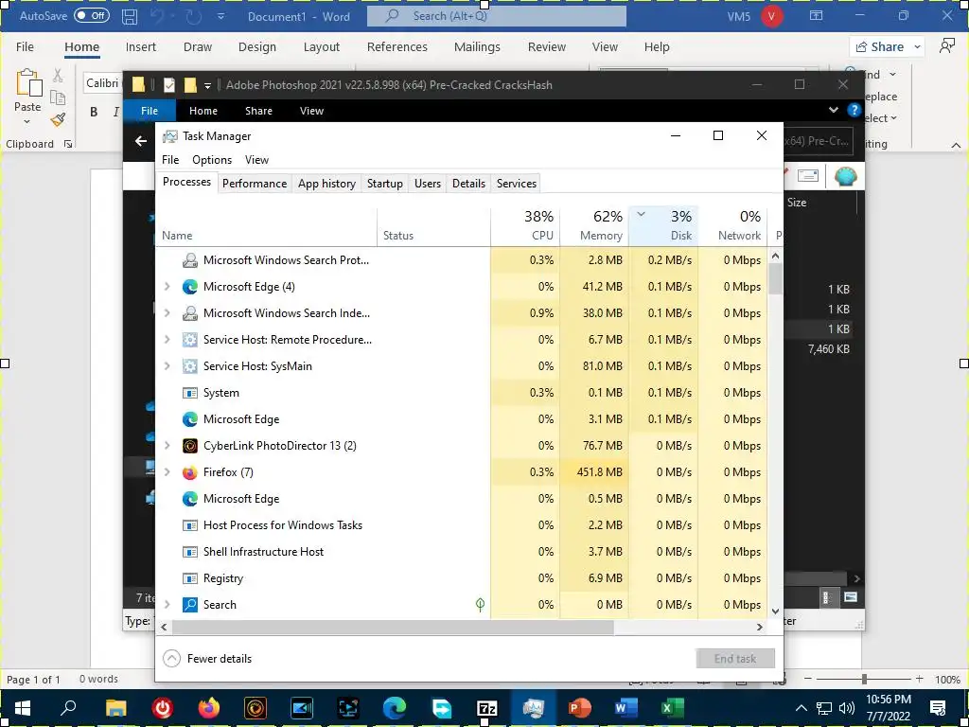Open File Explorer from the taskbar
Viewport: 969px width, 727px height.
click(115, 708)
